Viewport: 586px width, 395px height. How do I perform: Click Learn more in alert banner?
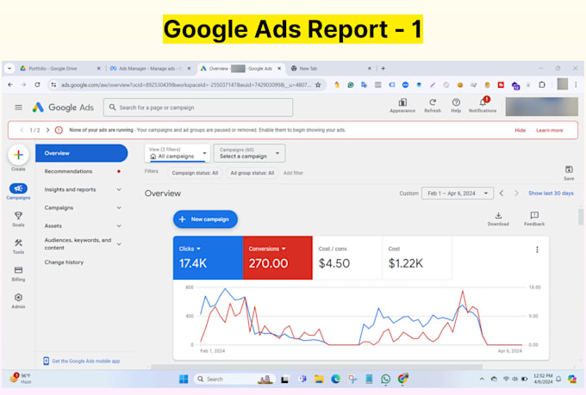point(550,130)
